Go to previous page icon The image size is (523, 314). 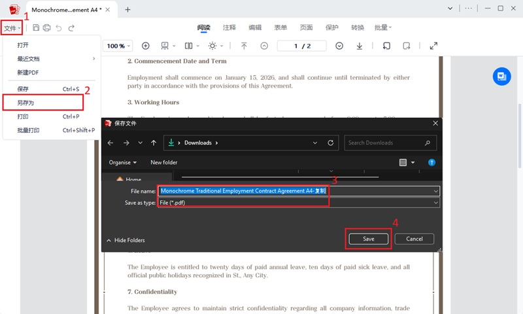(x=264, y=46)
